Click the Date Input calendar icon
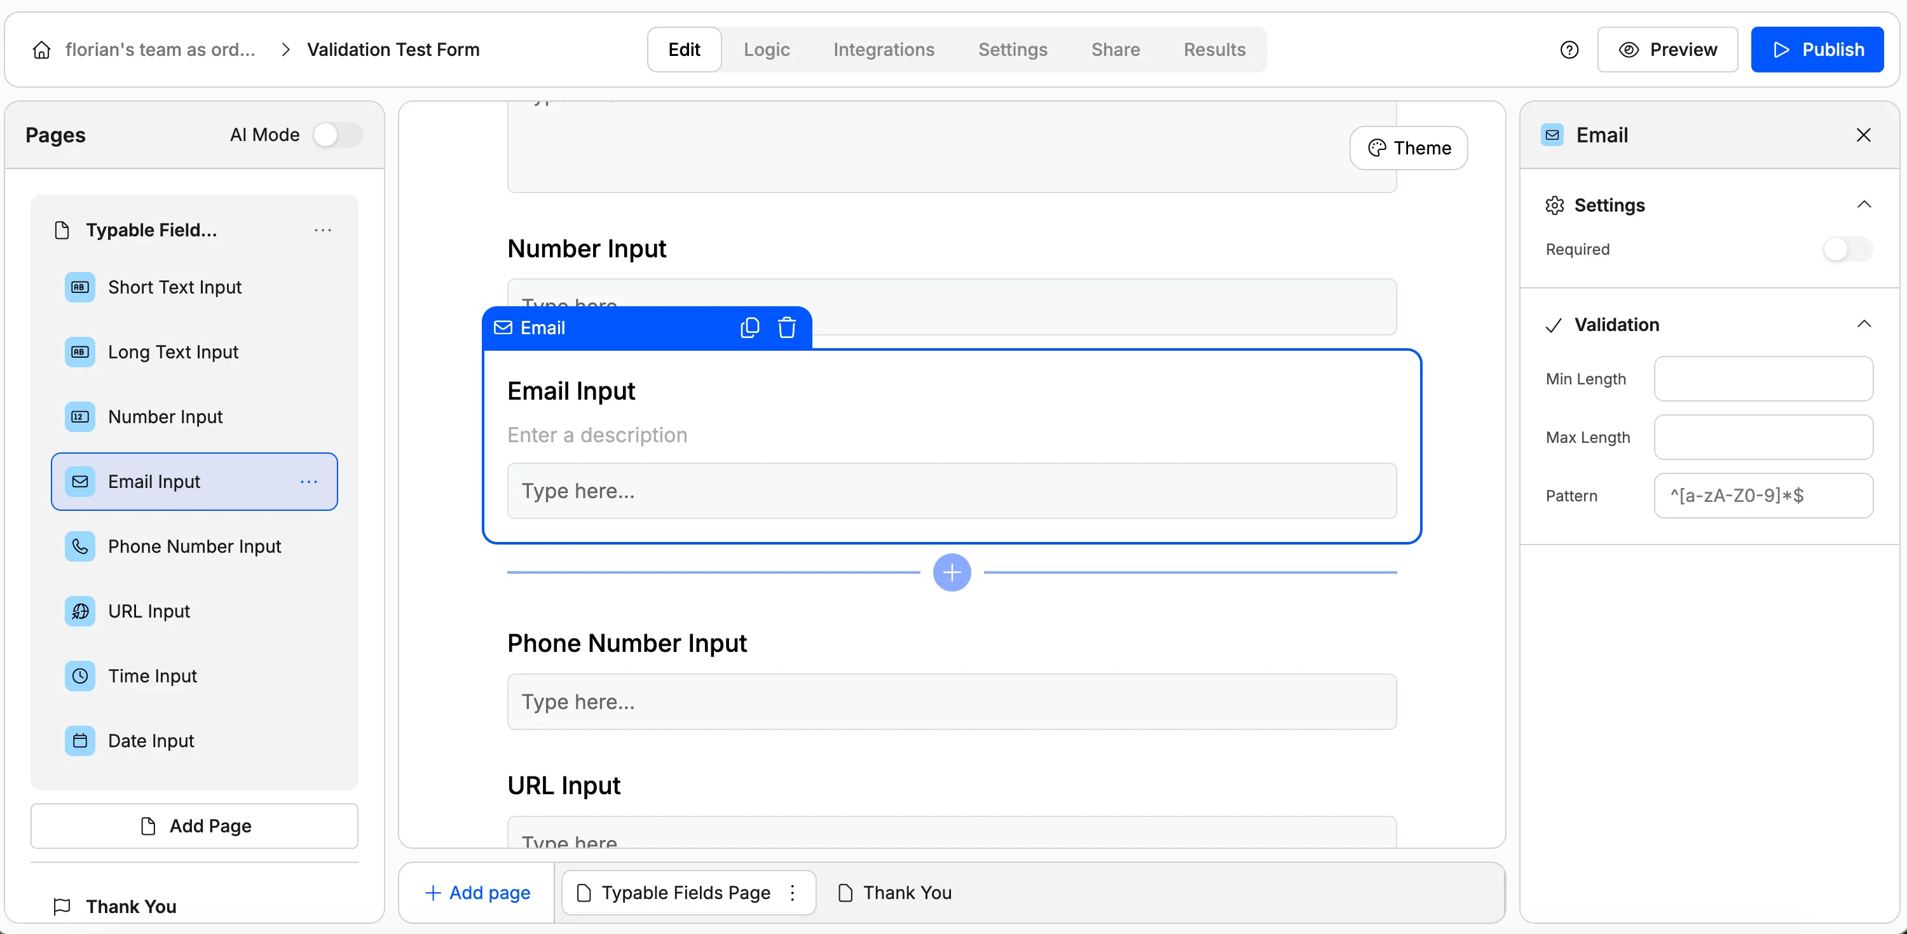 click(x=80, y=741)
